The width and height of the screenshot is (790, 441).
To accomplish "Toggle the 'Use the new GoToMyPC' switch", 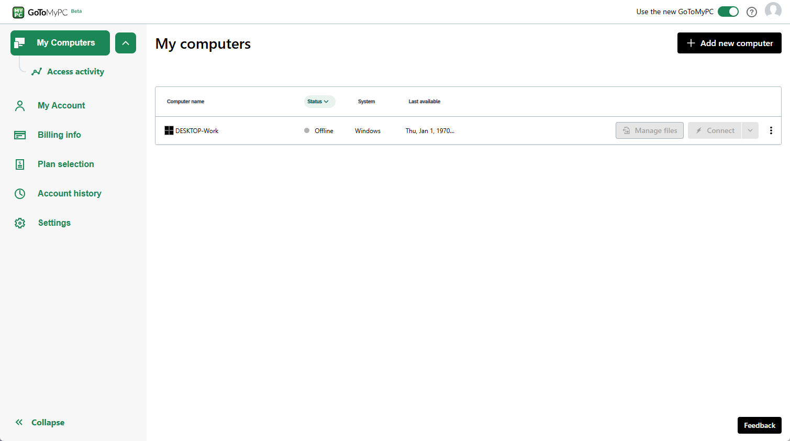I will (x=728, y=12).
